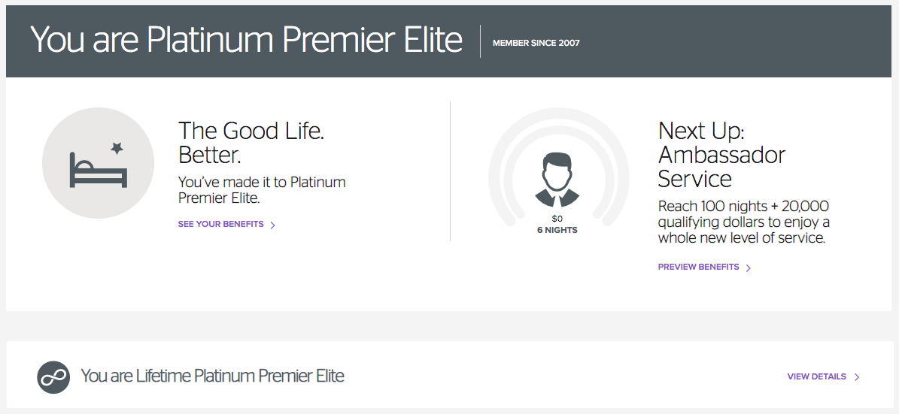Click the Platinum Premier Elite header title
The width and height of the screenshot is (899, 414).
pos(246,40)
